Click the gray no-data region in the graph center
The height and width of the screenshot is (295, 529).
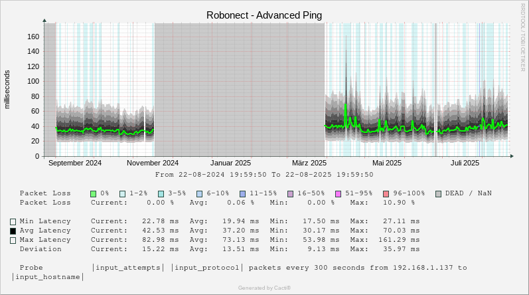(240, 90)
